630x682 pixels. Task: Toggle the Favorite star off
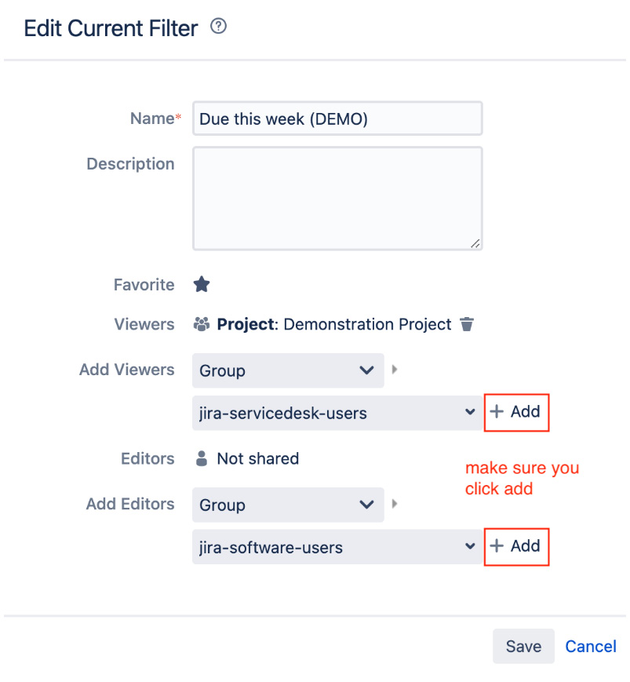pos(201,285)
